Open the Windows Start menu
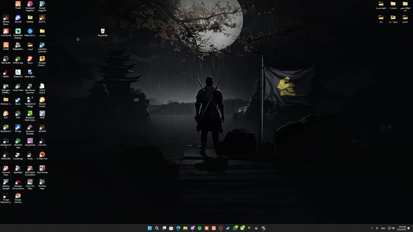The image size is (413, 232). pos(150,228)
